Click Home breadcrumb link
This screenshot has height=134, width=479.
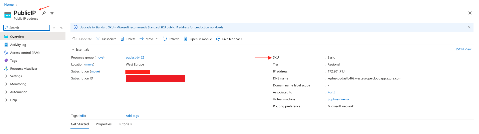point(9,4)
